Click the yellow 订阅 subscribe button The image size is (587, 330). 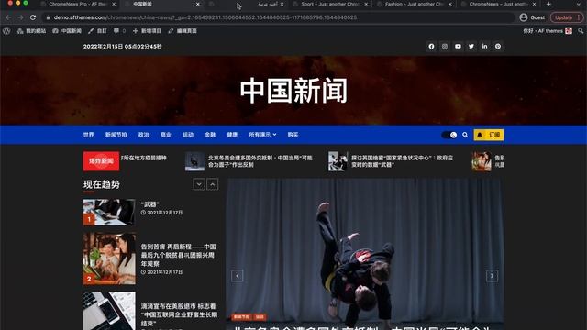tap(489, 135)
